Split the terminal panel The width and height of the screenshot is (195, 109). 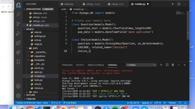point(167,65)
